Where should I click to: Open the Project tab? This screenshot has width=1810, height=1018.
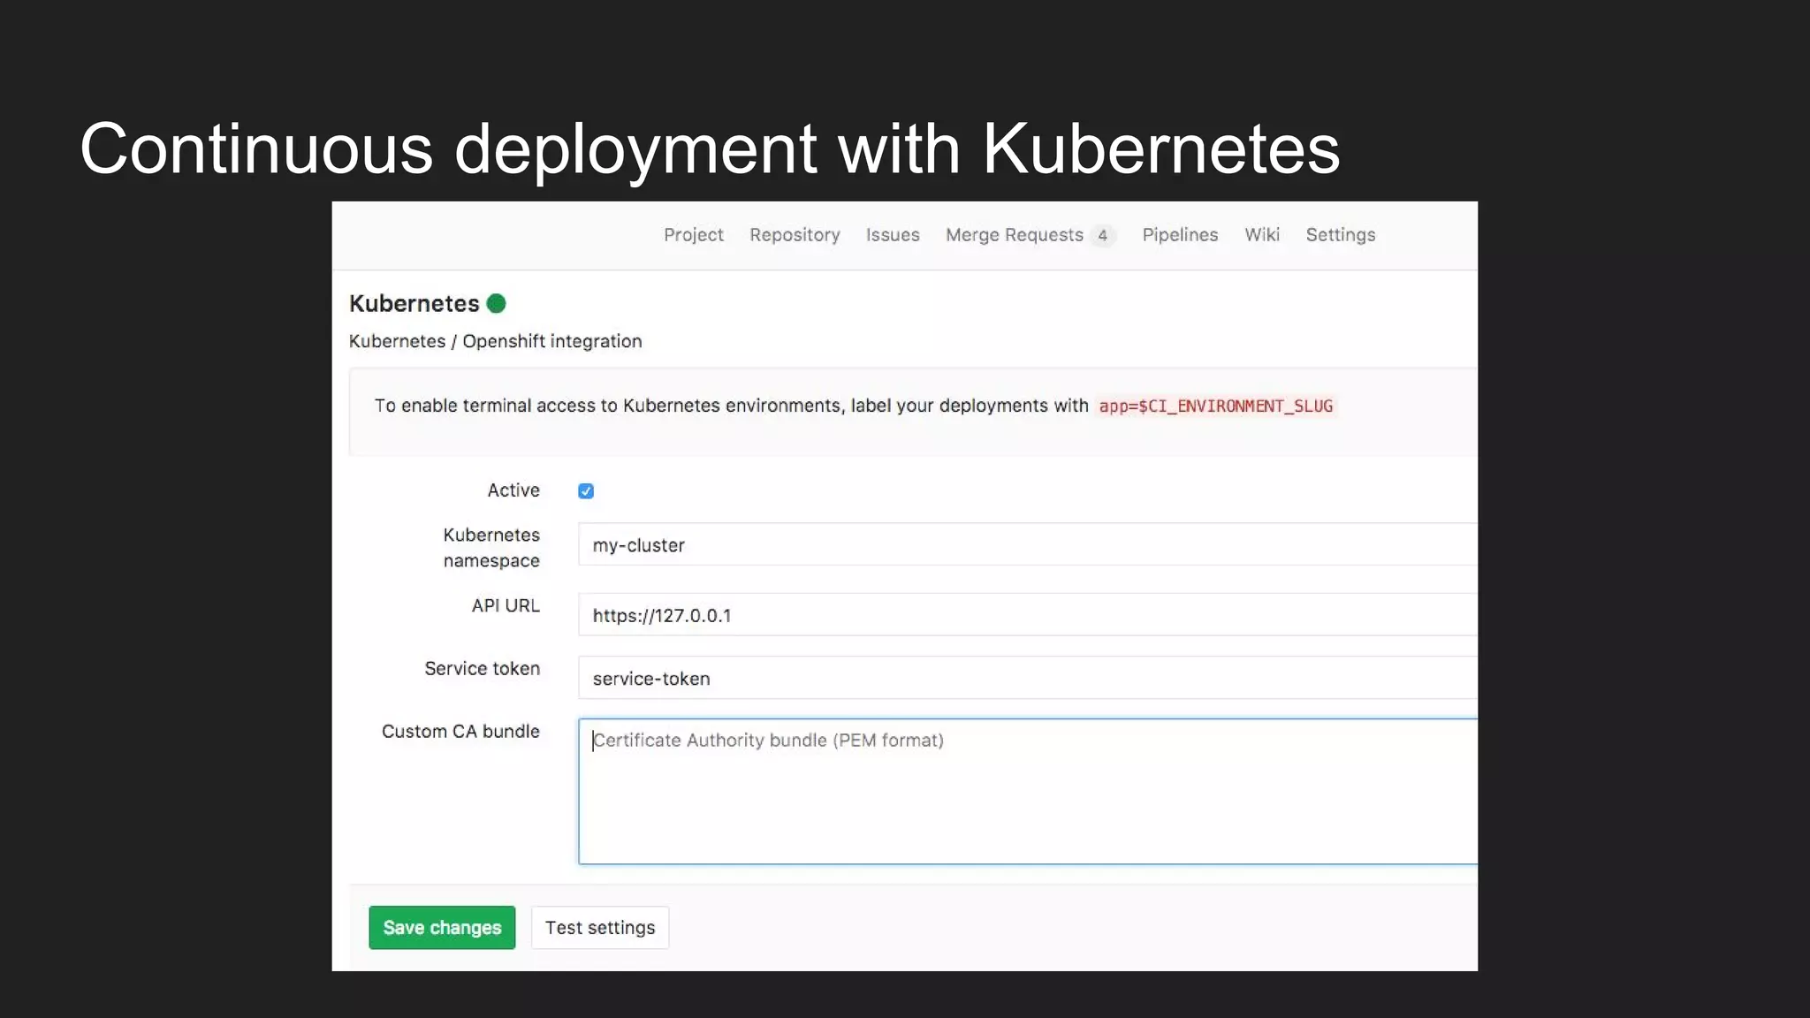coord(693,235)
